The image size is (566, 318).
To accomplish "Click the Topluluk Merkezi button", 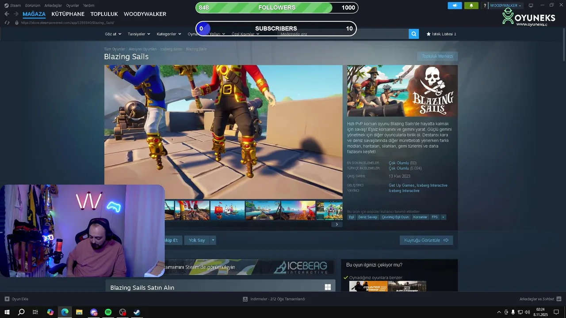I will coord(437,57).
